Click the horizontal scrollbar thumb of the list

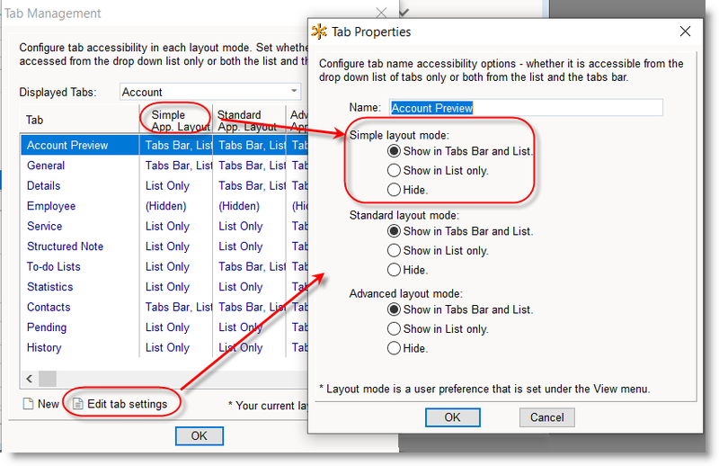(x=48, y=379)
